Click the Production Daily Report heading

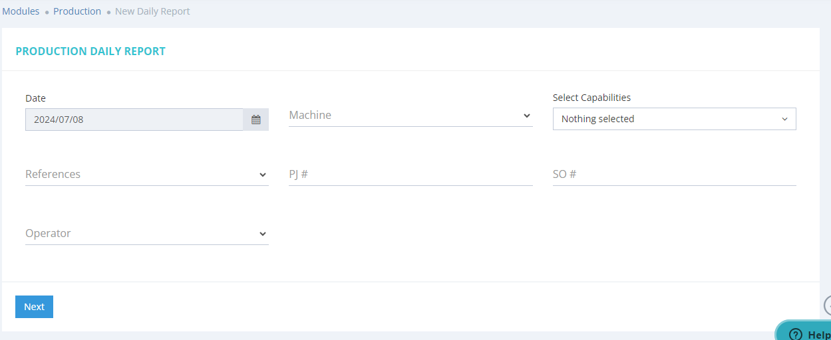tap(90, 51)
